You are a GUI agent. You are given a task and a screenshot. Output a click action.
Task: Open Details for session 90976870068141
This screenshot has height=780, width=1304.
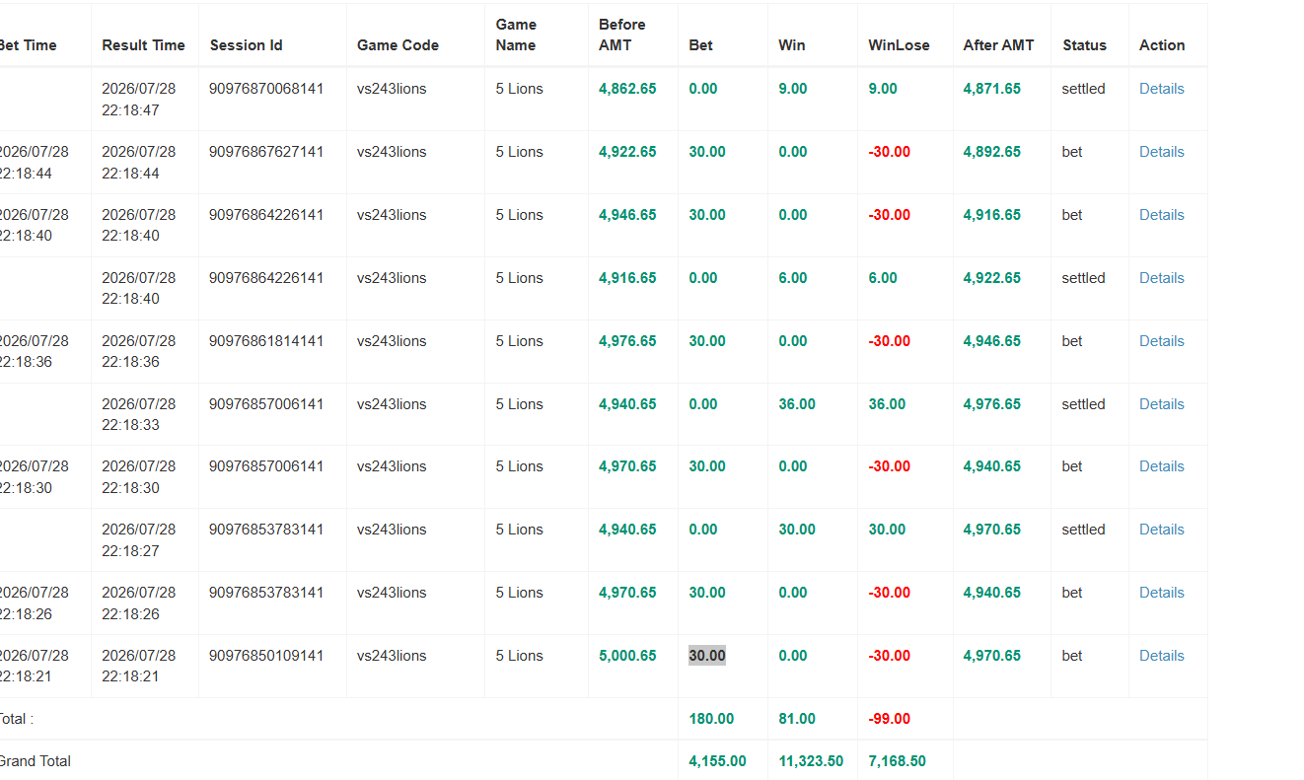(x=1161, y=89)
